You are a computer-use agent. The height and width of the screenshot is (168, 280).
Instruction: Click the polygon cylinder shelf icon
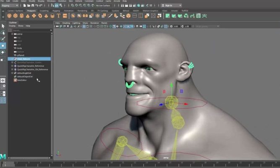point(21,16)
